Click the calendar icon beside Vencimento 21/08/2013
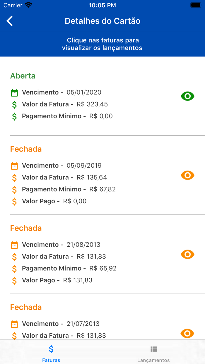Viewport: 205px width, 364px height. coord(14,244)
